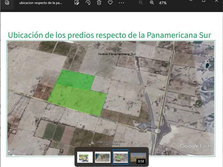The height and width of the screenshot is (167, 223).
Task: Zoom out with the minus magnifier
Action: coord(141,3)
